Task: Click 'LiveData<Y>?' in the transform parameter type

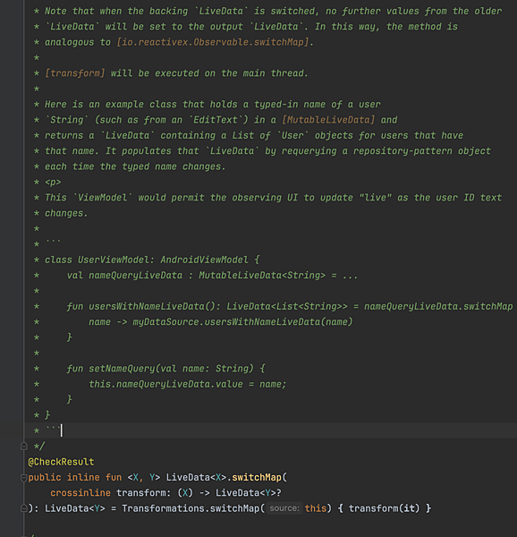Action: (248, 493)
